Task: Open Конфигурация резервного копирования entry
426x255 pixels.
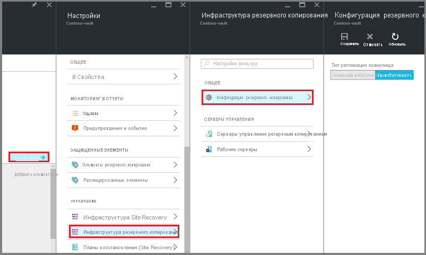Action: point(257,97)
